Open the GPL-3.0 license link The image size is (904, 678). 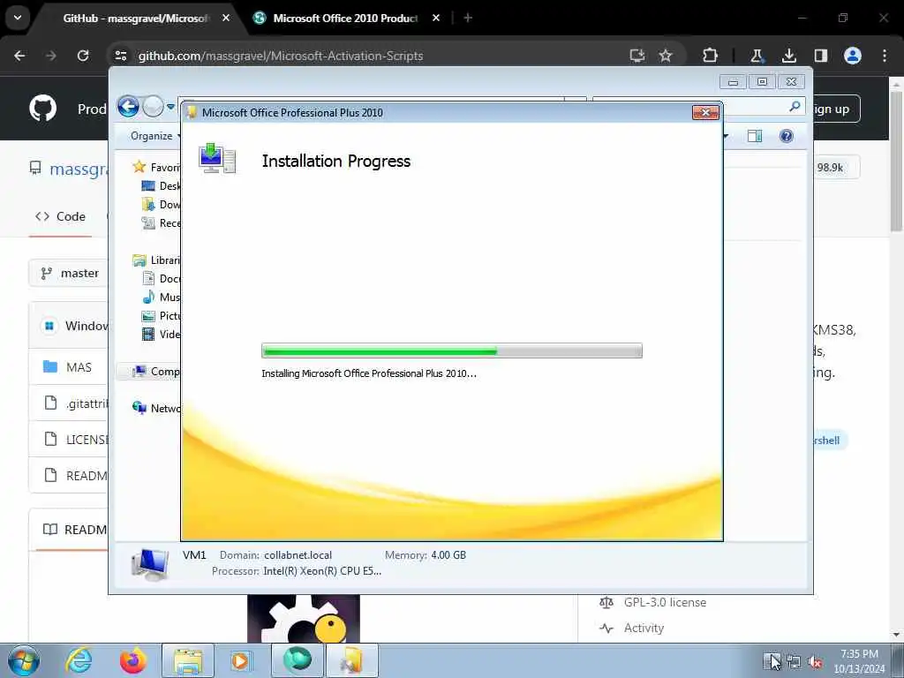pos(665,602)
